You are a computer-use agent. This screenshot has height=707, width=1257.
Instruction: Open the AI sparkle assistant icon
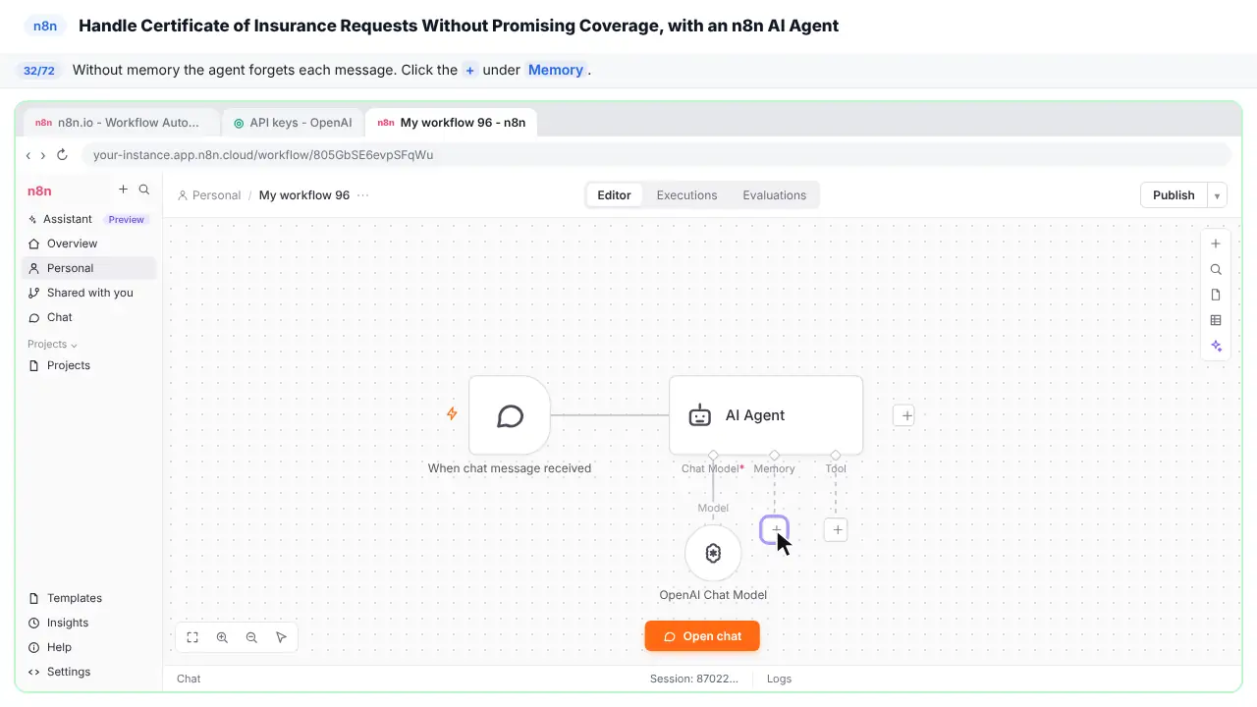click(x=1216, y=346)
